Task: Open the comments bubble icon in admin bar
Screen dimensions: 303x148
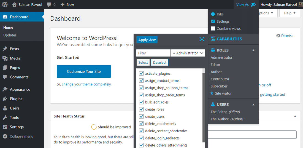Action: coord(49,5)
